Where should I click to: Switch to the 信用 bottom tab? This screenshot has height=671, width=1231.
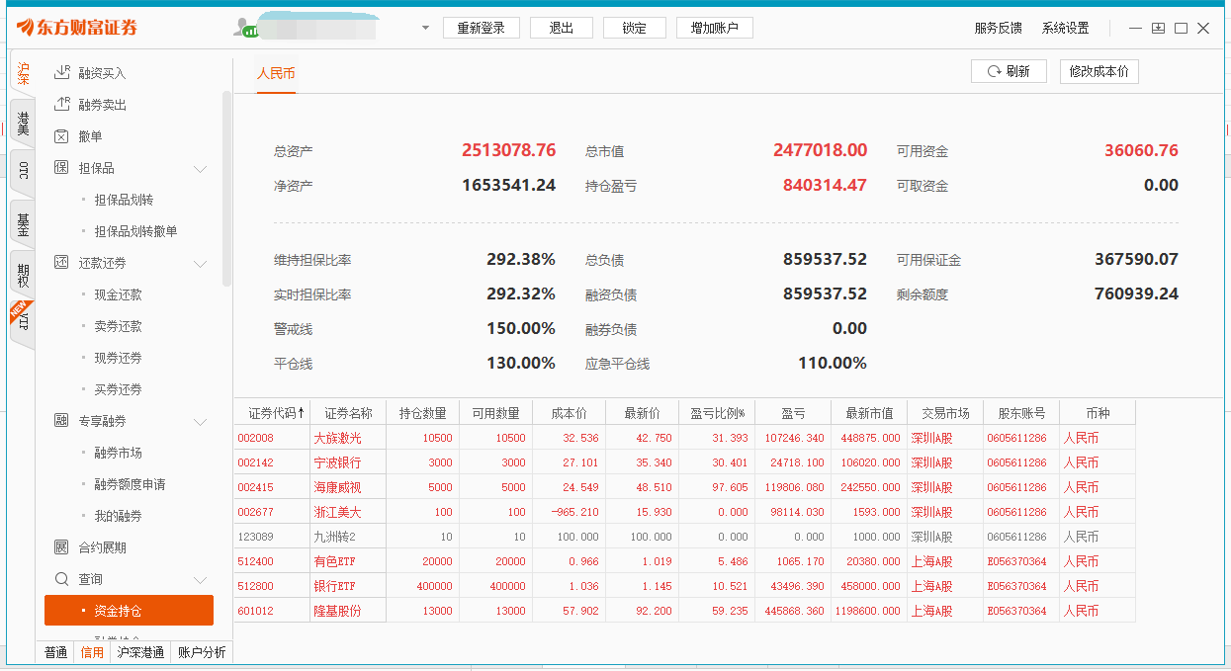pyautogui.click(x=92, y=652)
